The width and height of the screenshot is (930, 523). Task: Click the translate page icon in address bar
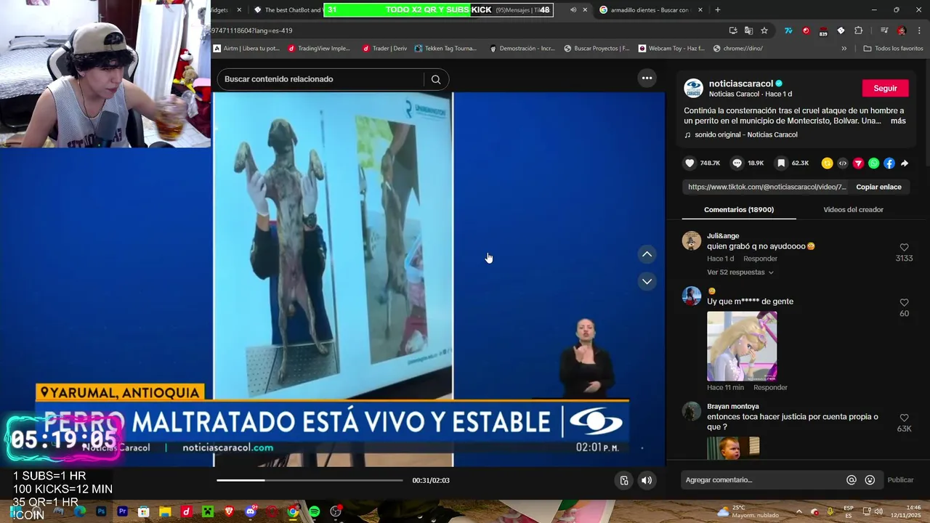[748, 31]
